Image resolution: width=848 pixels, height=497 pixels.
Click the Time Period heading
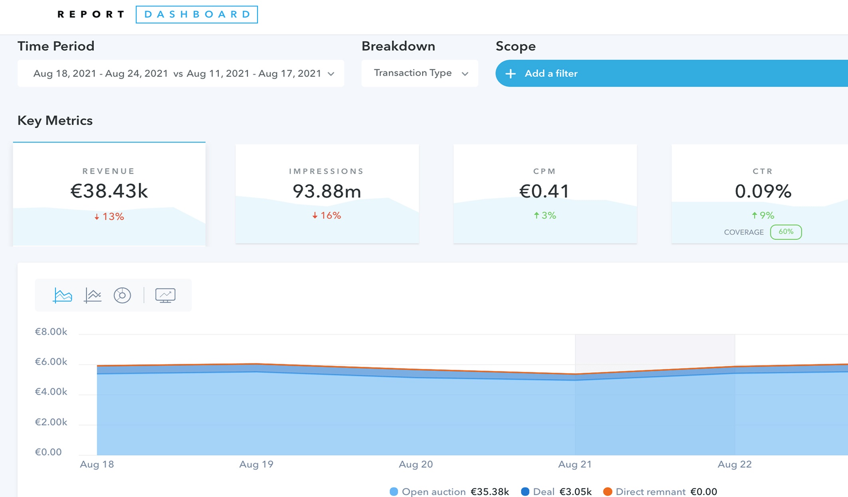tap(56, 46)
